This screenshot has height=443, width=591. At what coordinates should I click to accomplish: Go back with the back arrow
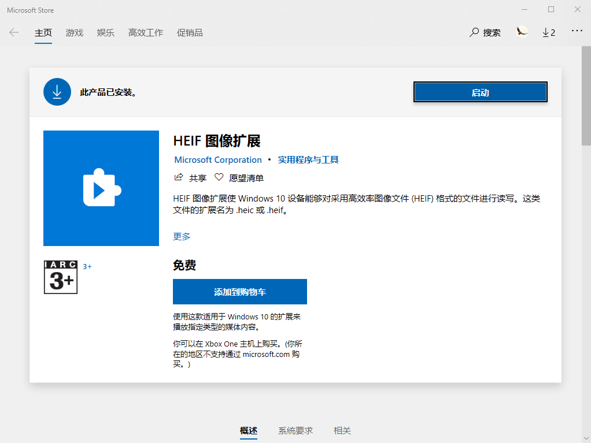point(14,33)
